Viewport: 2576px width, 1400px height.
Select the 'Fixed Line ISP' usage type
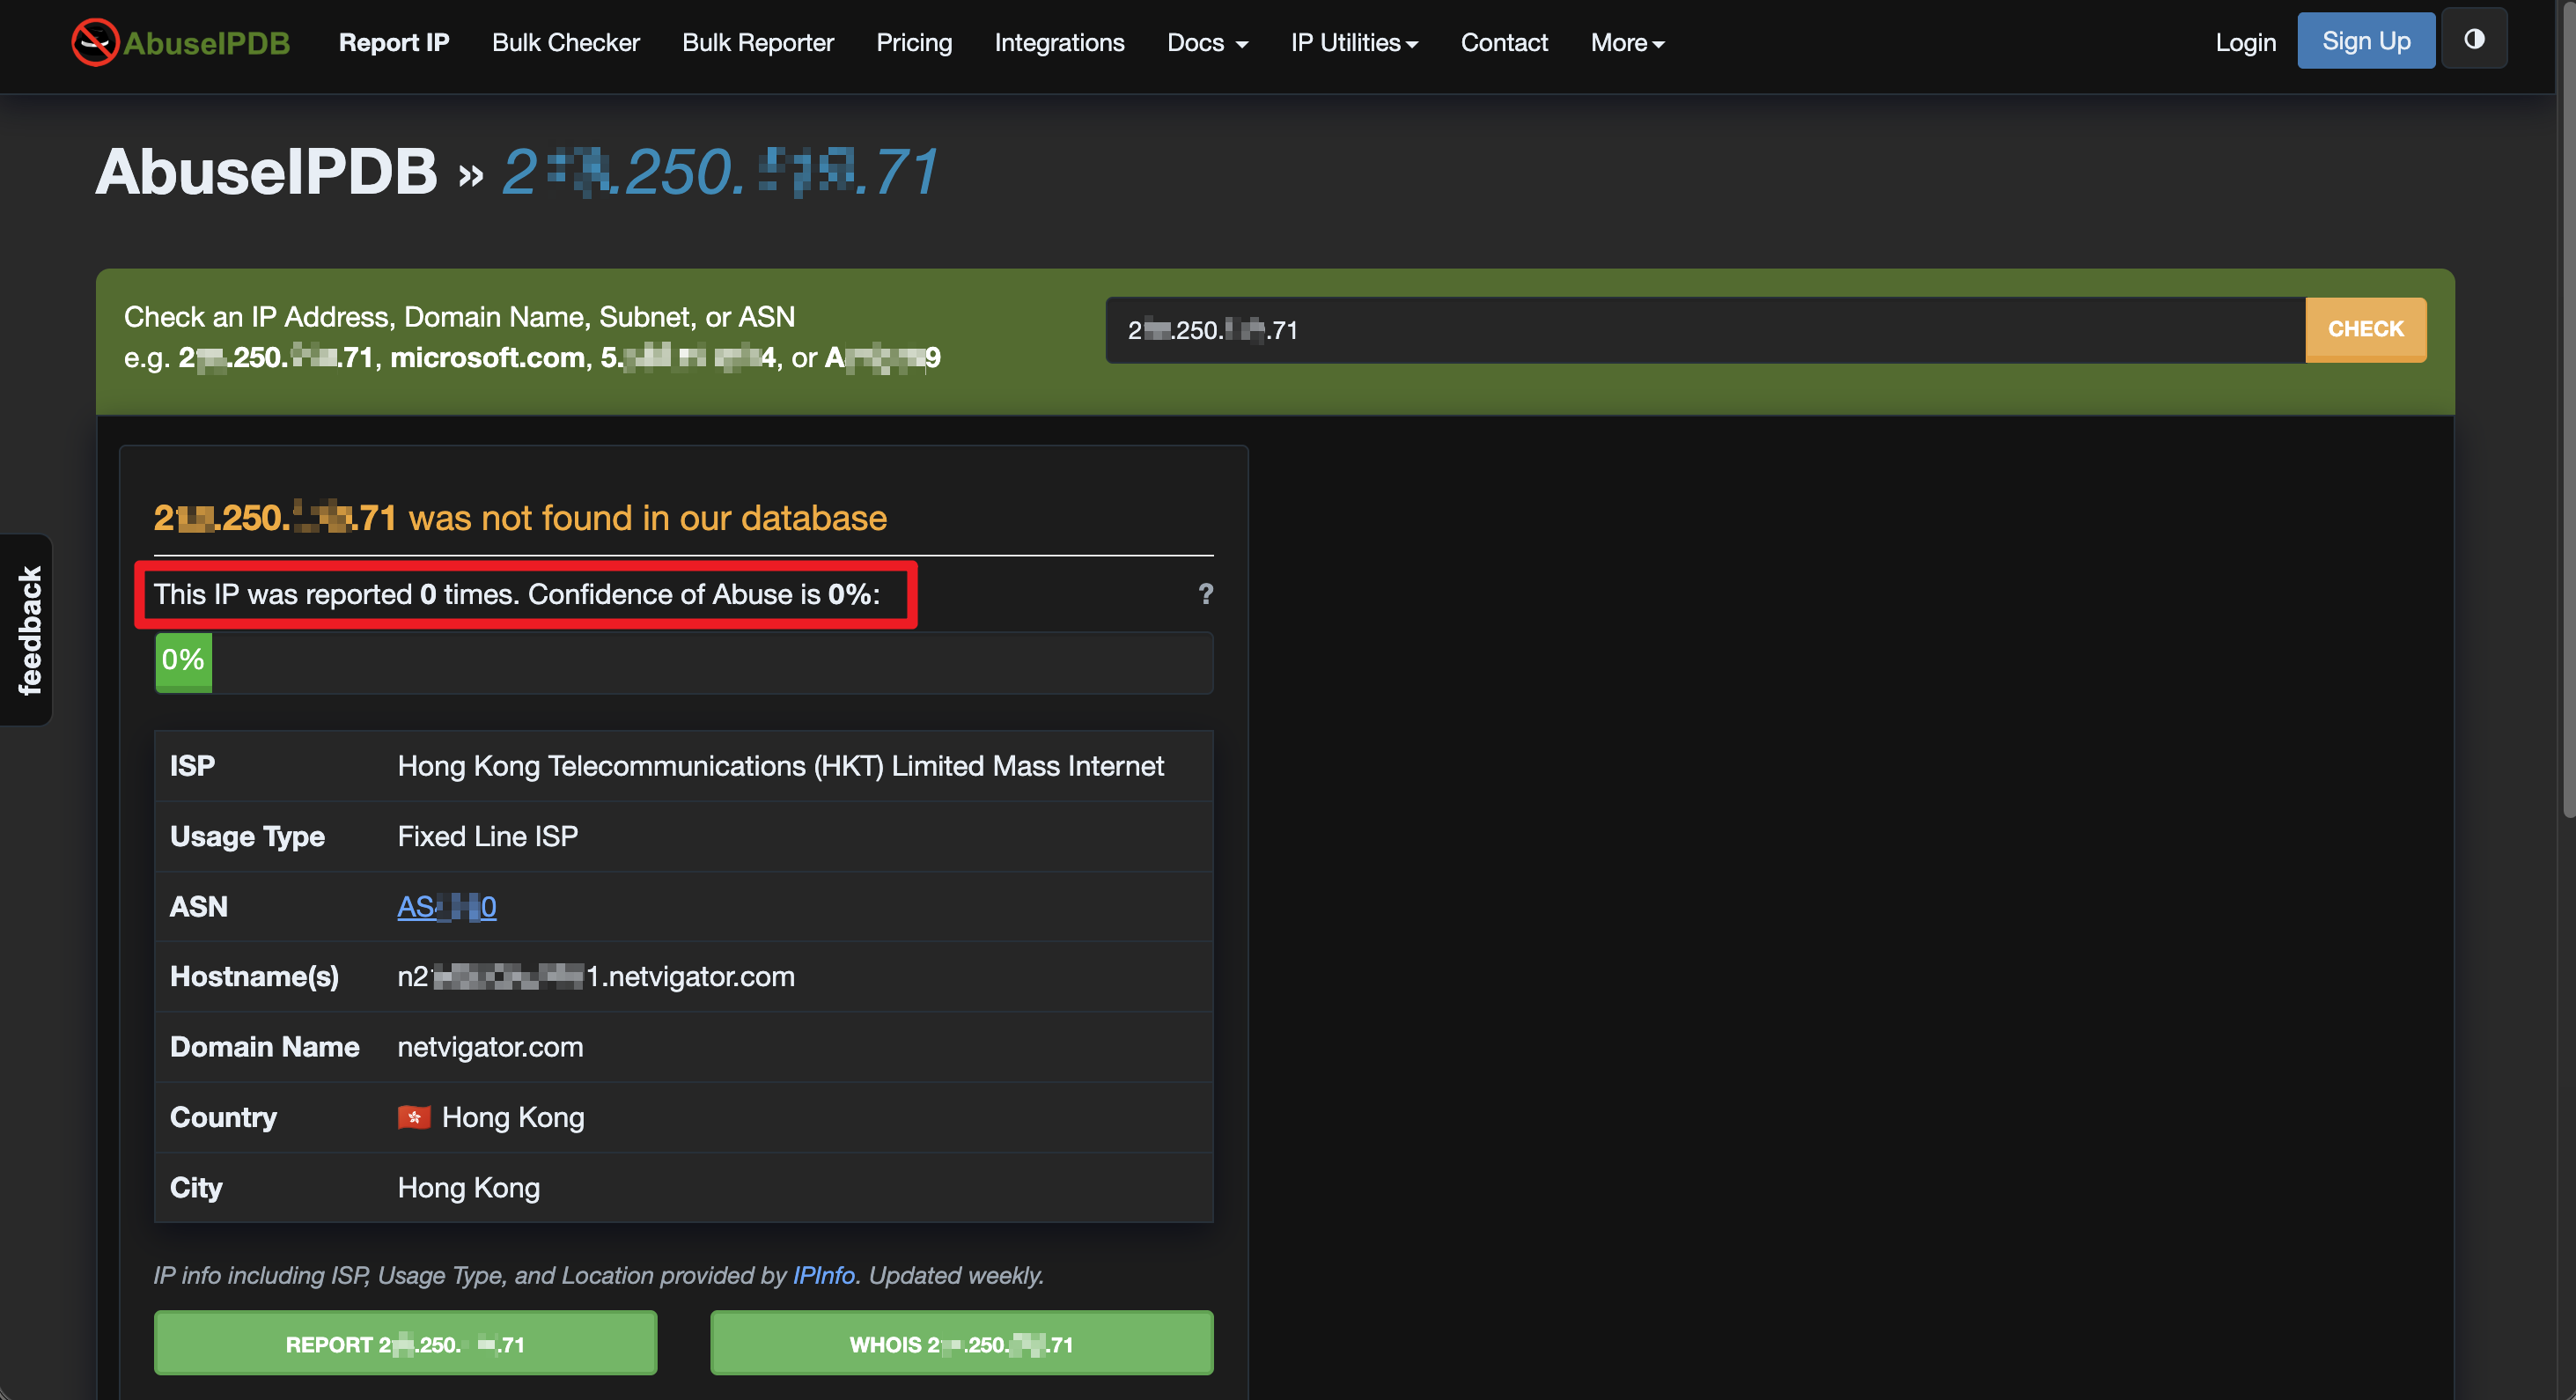click(488, 836)
